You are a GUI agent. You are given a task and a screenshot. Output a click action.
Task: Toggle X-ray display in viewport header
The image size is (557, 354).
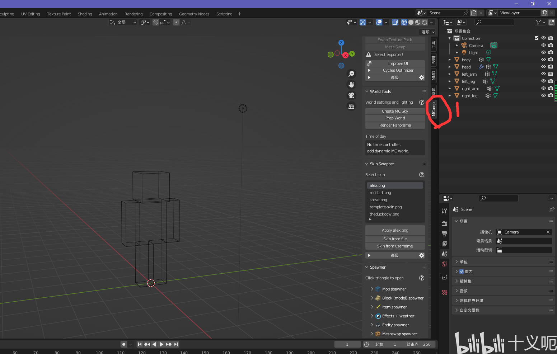pos(395,22)
